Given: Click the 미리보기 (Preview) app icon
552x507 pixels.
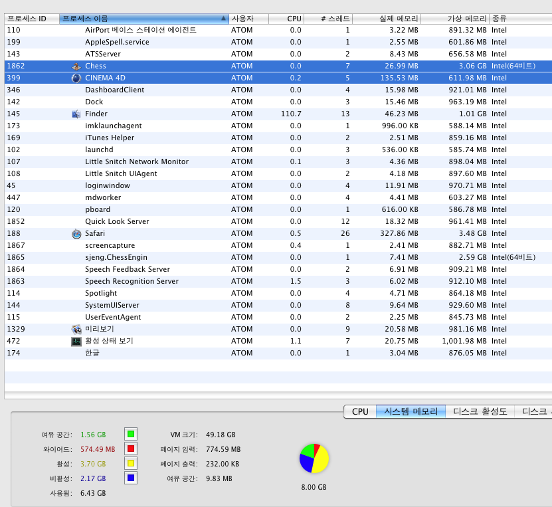Looking at the screenshot, I should pos(76,329).
